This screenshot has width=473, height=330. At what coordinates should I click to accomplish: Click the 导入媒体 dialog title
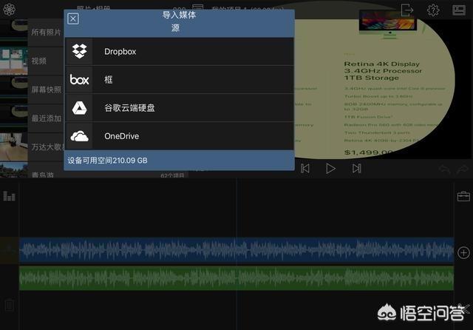[179, 15]
